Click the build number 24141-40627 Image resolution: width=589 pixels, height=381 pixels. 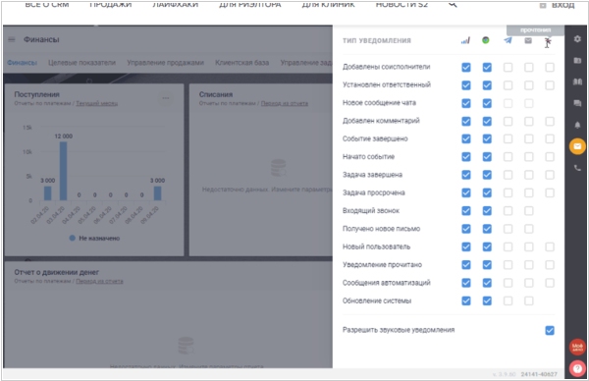point(539,374)
